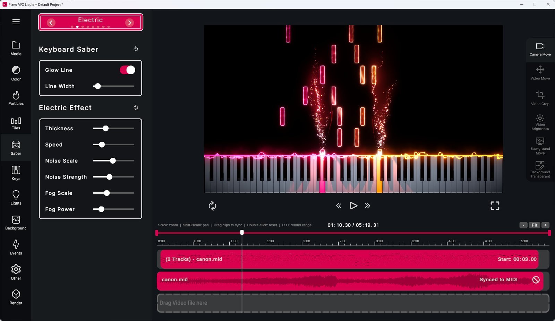Click the Synced to MIDI label
The width and height of the screenshot is (555, 321).
(498, 279)
